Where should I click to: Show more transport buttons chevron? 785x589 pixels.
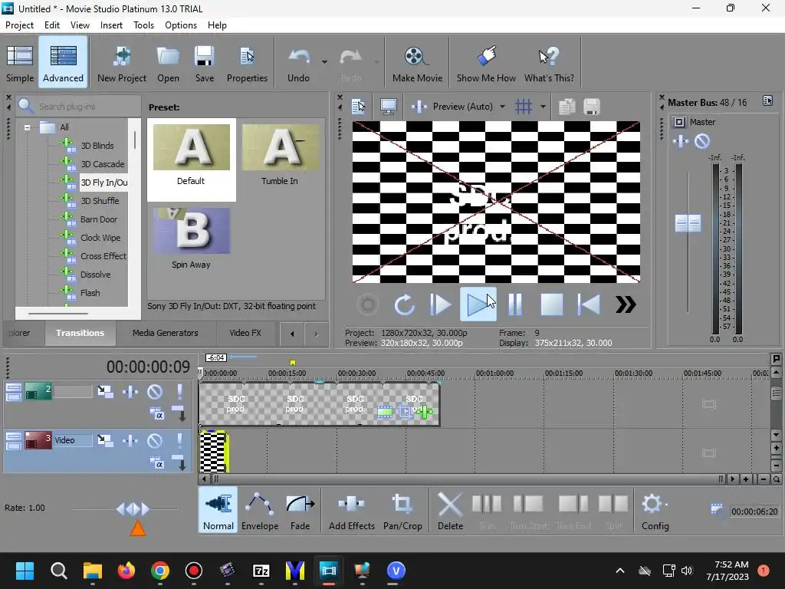coord(626,304)
